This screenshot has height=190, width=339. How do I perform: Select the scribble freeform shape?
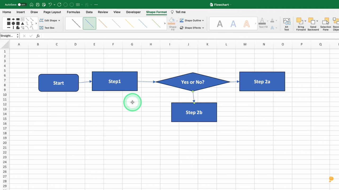23,27
